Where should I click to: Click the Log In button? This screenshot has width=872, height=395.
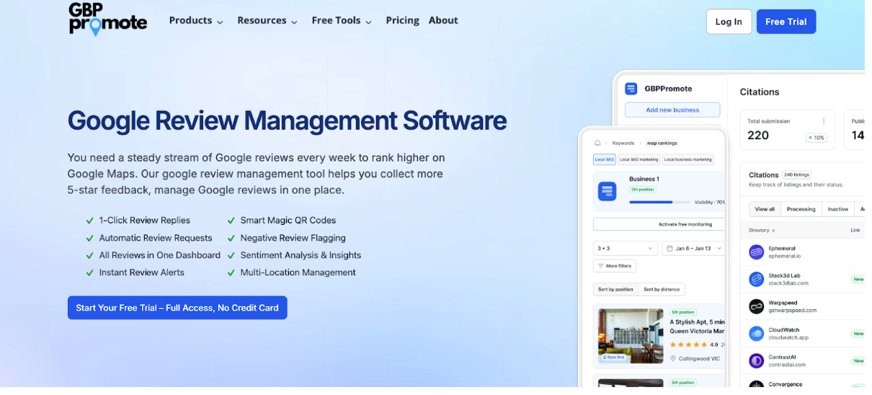pyautogui.click(x=729, y=22)
